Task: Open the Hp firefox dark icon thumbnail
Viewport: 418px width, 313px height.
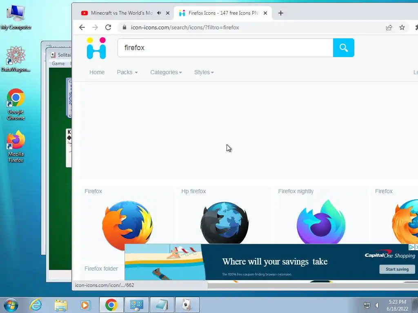Action: click(x=225, y=223)
